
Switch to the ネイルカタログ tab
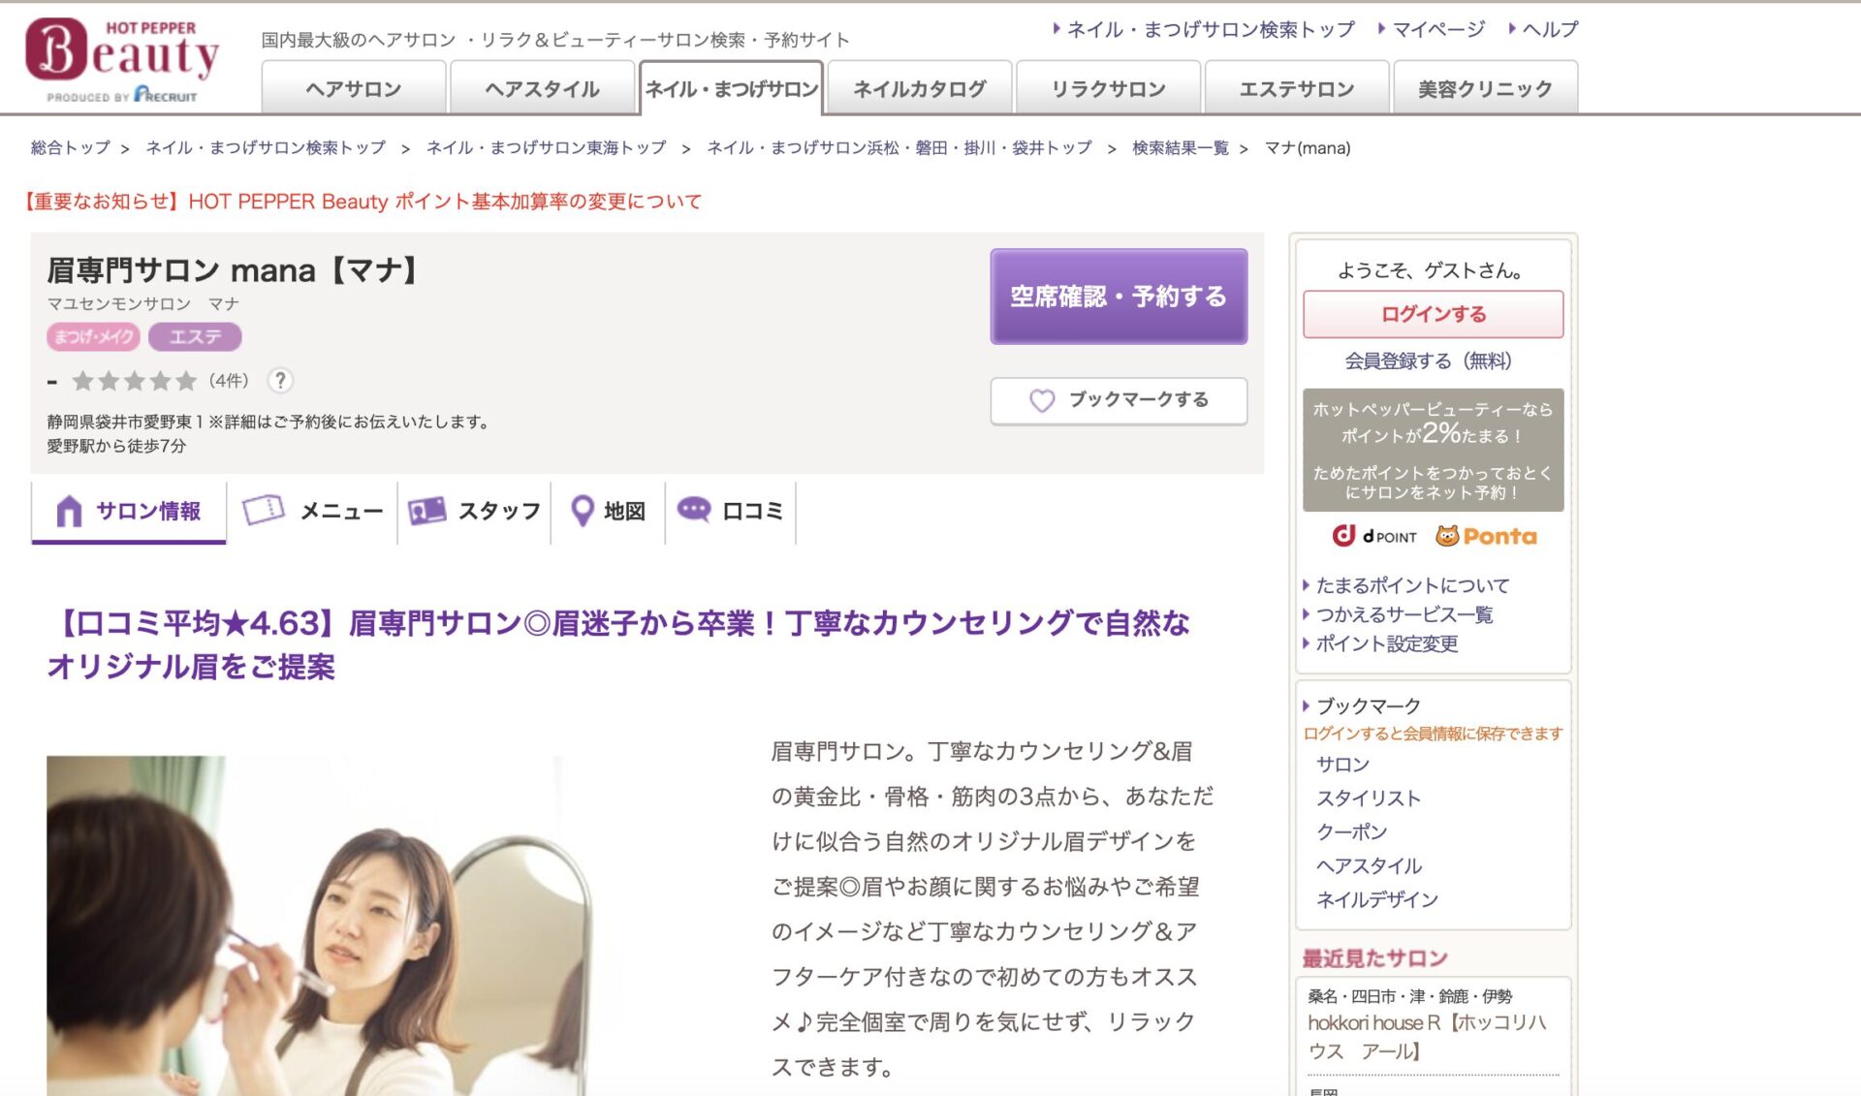tap(919, 89)
